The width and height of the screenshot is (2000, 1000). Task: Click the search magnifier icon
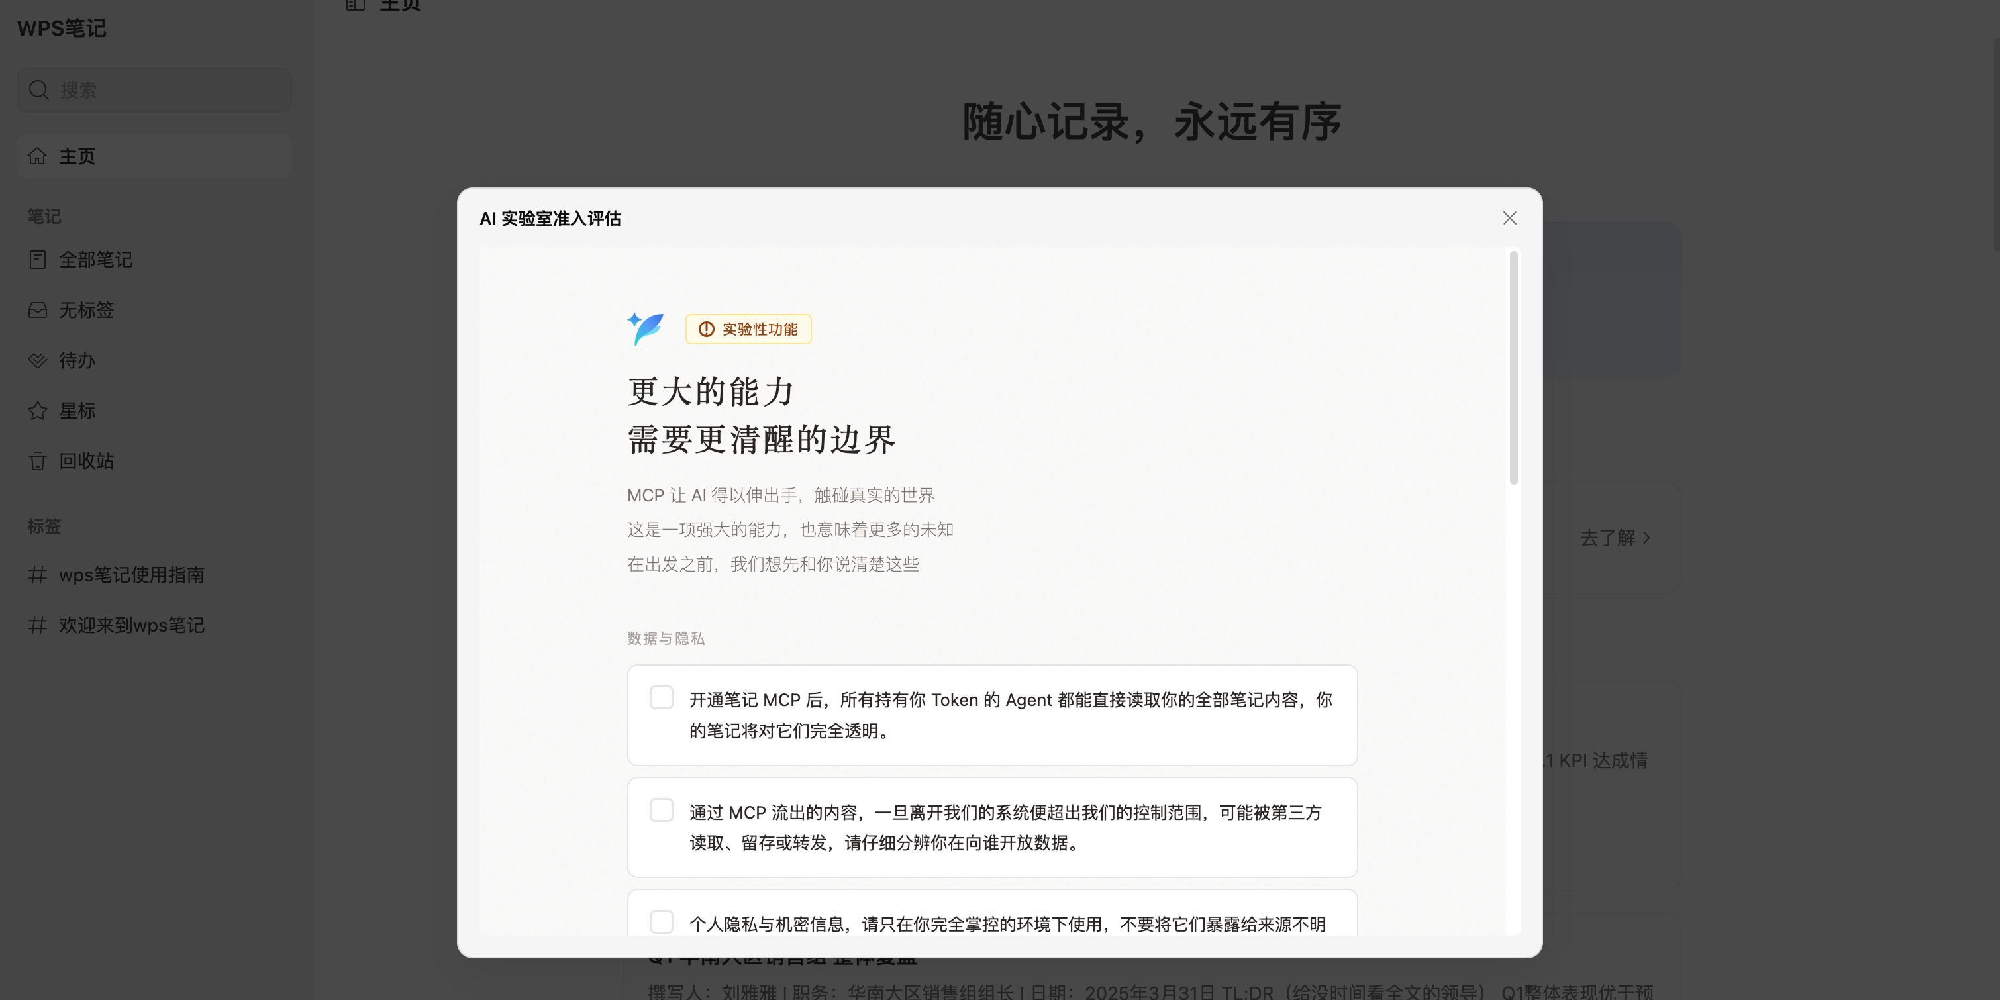[x=39, y=90]
